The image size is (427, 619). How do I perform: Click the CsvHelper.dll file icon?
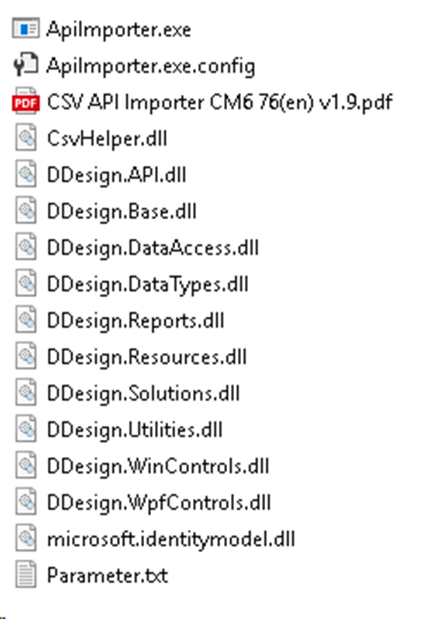(x=26, y=138)
